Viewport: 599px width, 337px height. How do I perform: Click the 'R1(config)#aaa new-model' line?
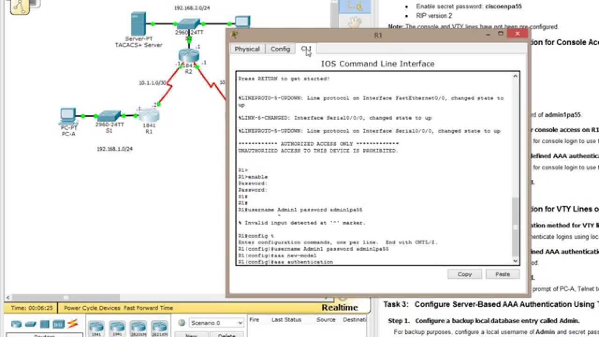(277, 256)
